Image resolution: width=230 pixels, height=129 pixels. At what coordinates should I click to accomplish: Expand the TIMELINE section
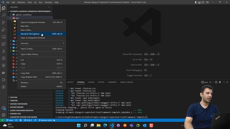30,101
